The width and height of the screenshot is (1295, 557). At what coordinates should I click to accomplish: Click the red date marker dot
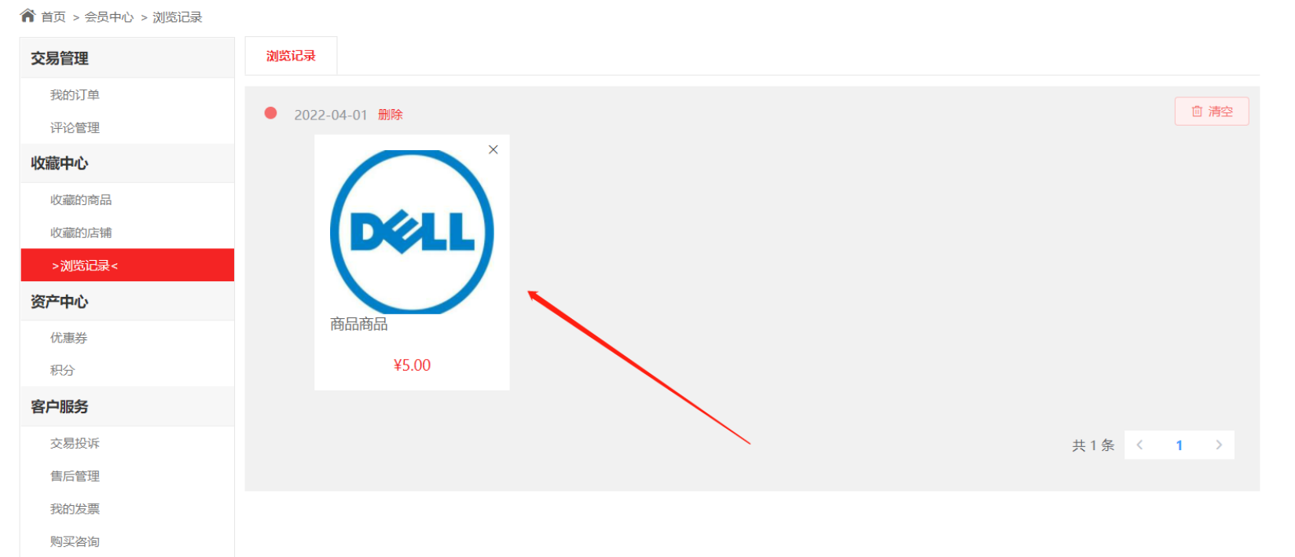tap(271, 113)
